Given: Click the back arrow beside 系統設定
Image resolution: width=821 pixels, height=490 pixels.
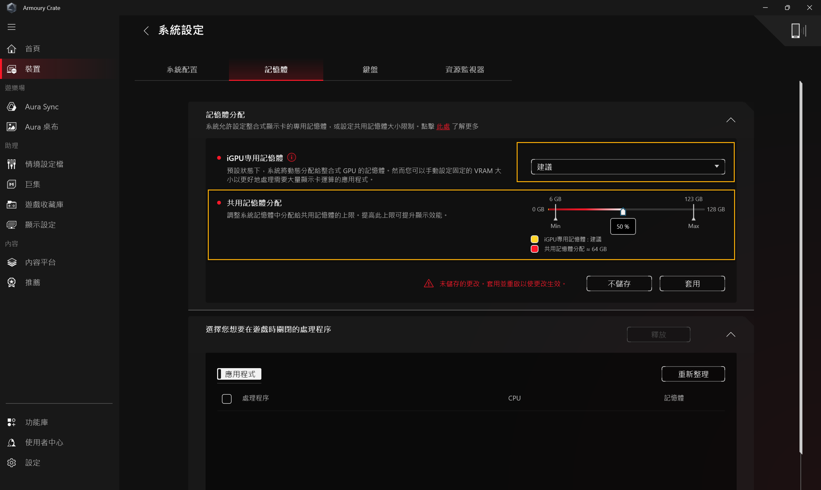Looking at the screenshot, I should [x=147, y=31].
